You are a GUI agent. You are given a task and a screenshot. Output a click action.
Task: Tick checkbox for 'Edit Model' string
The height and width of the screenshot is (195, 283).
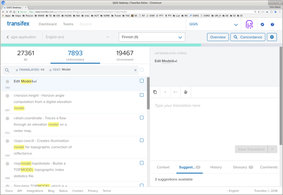click(x=142, y=80)
